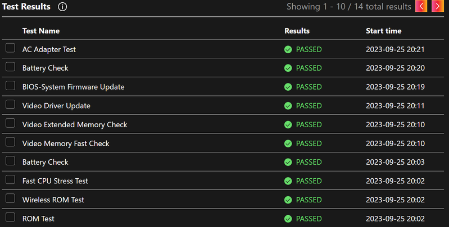The width and height of the screenshot is (449, 227).
Task: Click the Video Memory Fast Check name
Action: (x=66, y=143)
